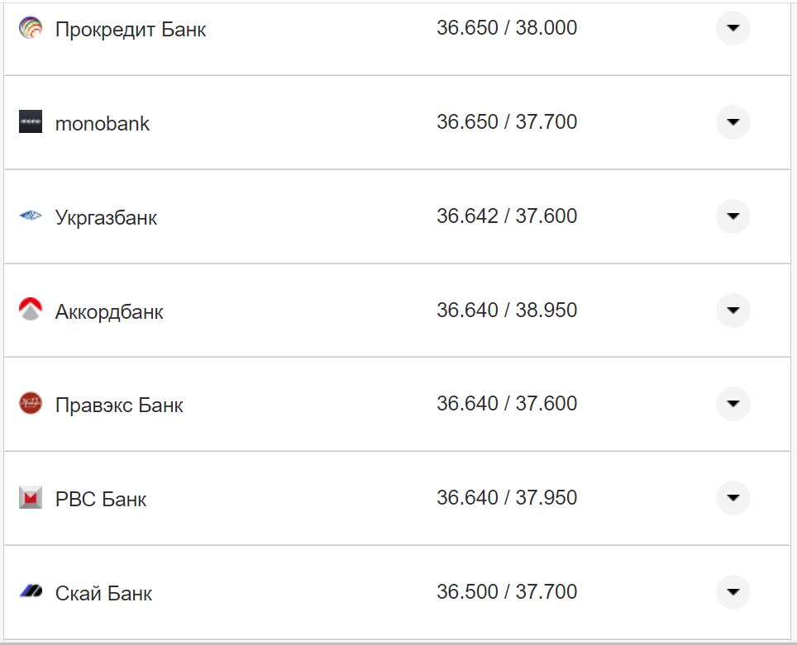Show details for РВС Банк row
Screen dimensions: 797x645
click(x=733, y=498)
